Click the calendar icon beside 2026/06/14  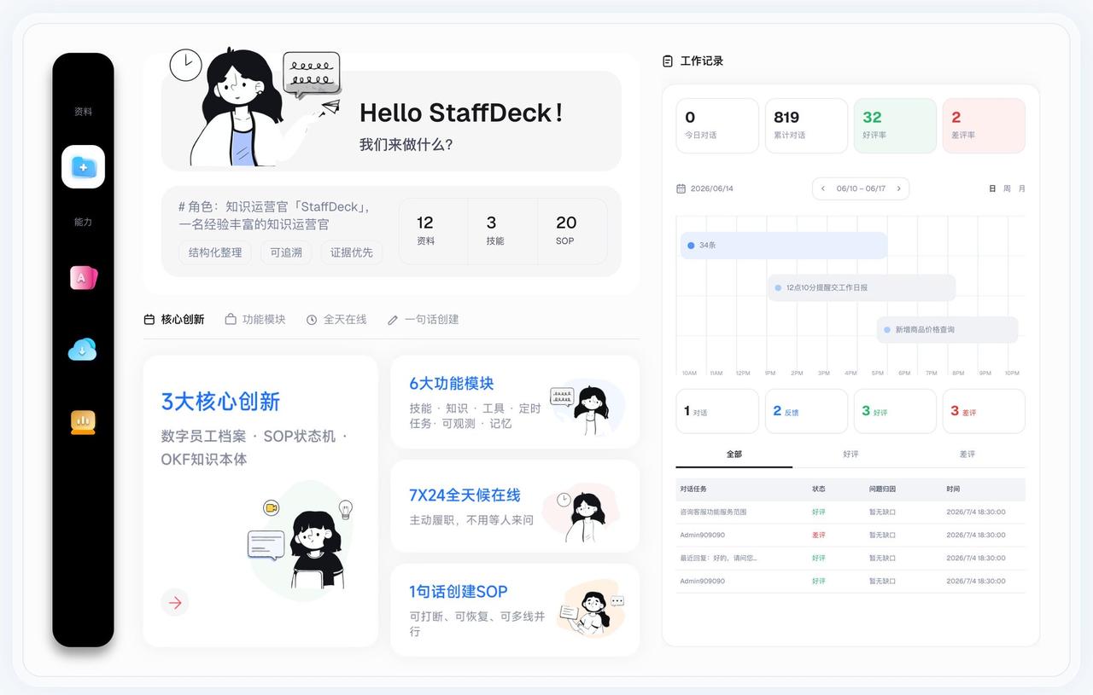[x=681, y=188]
